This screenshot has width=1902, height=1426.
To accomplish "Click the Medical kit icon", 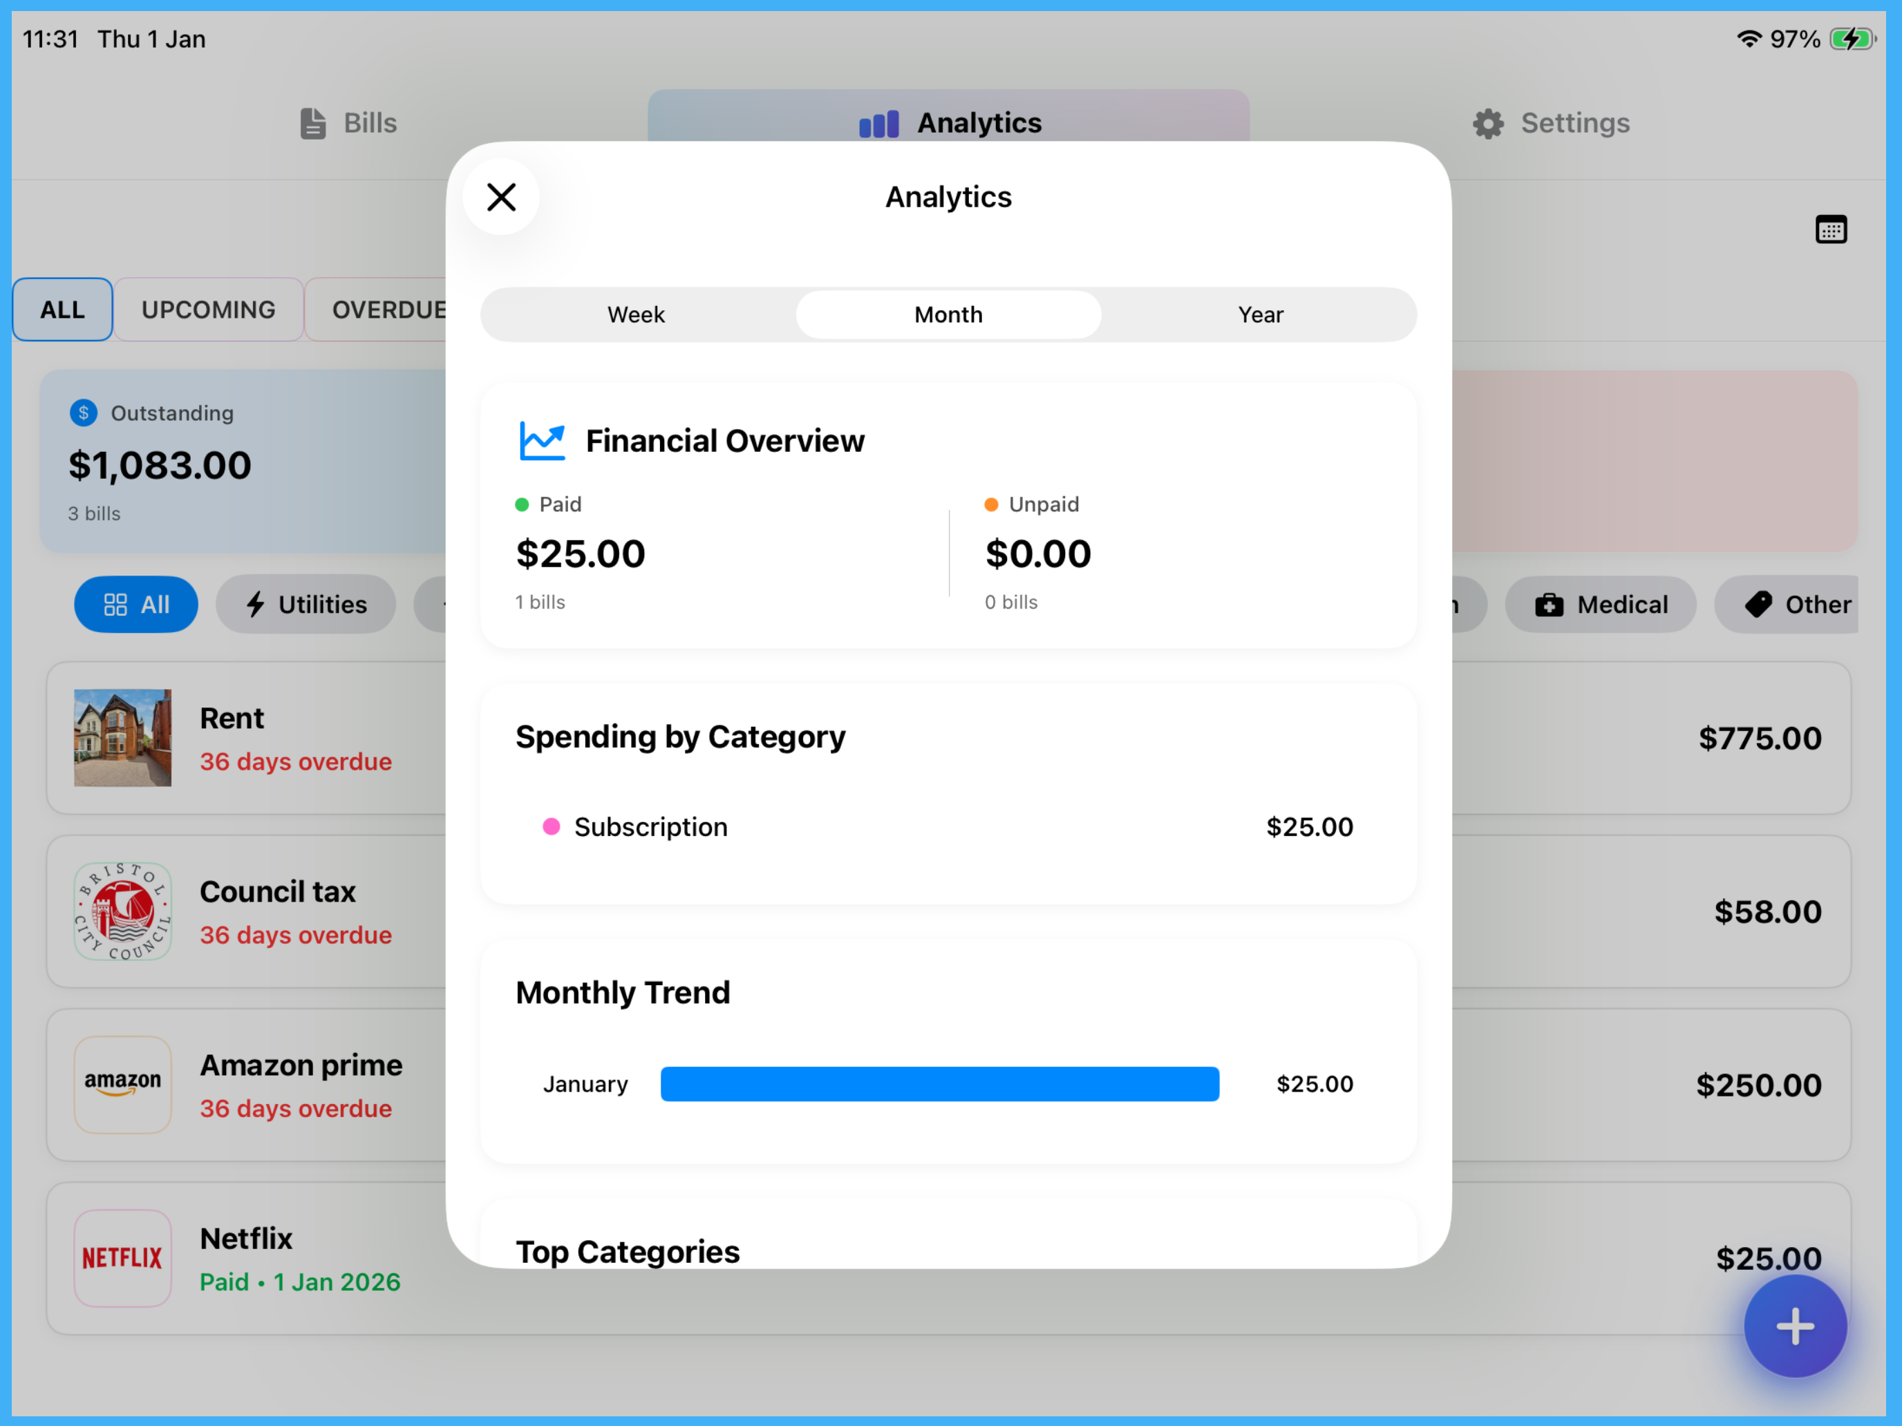I will tap(1550, 605).
